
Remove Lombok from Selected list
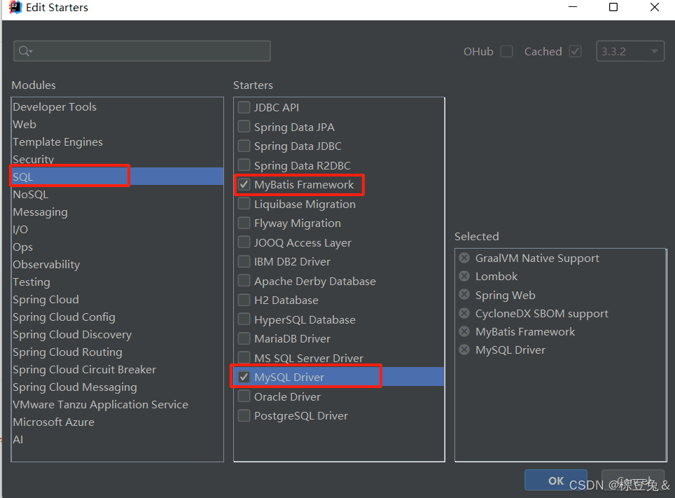(464, 276)
